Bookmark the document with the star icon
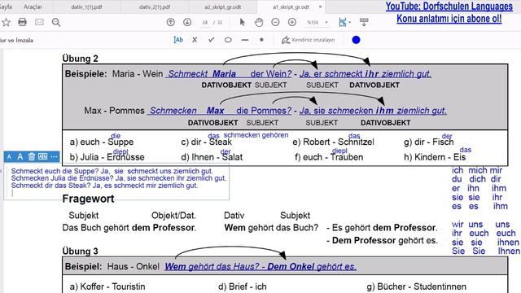Viewport: 521px width, 293px height. (x=6, y=22)
